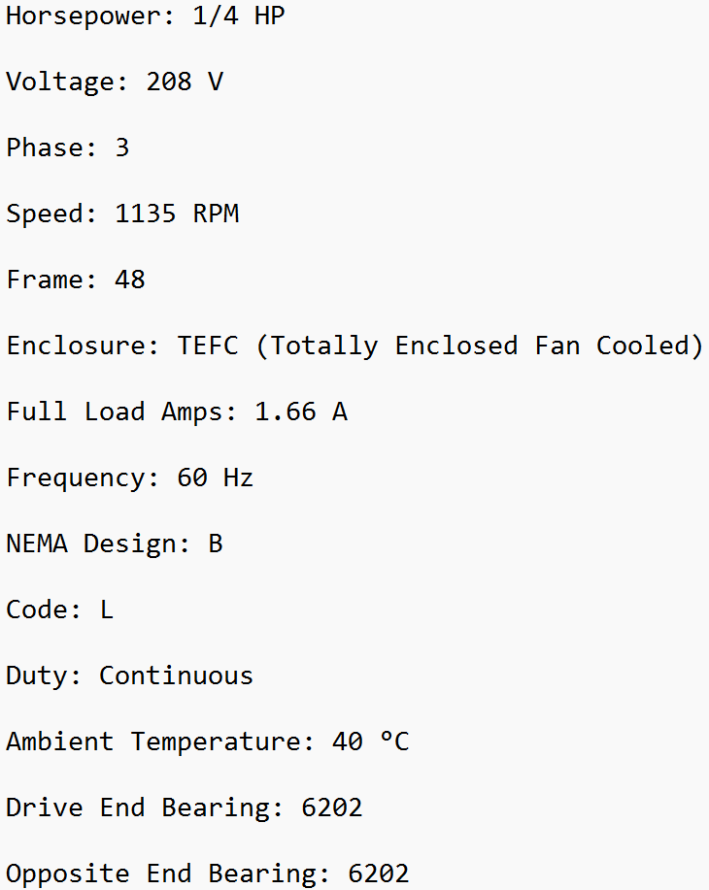Click the word Continuous
Viewport: 709px width, 890px height.
(176, 676)
